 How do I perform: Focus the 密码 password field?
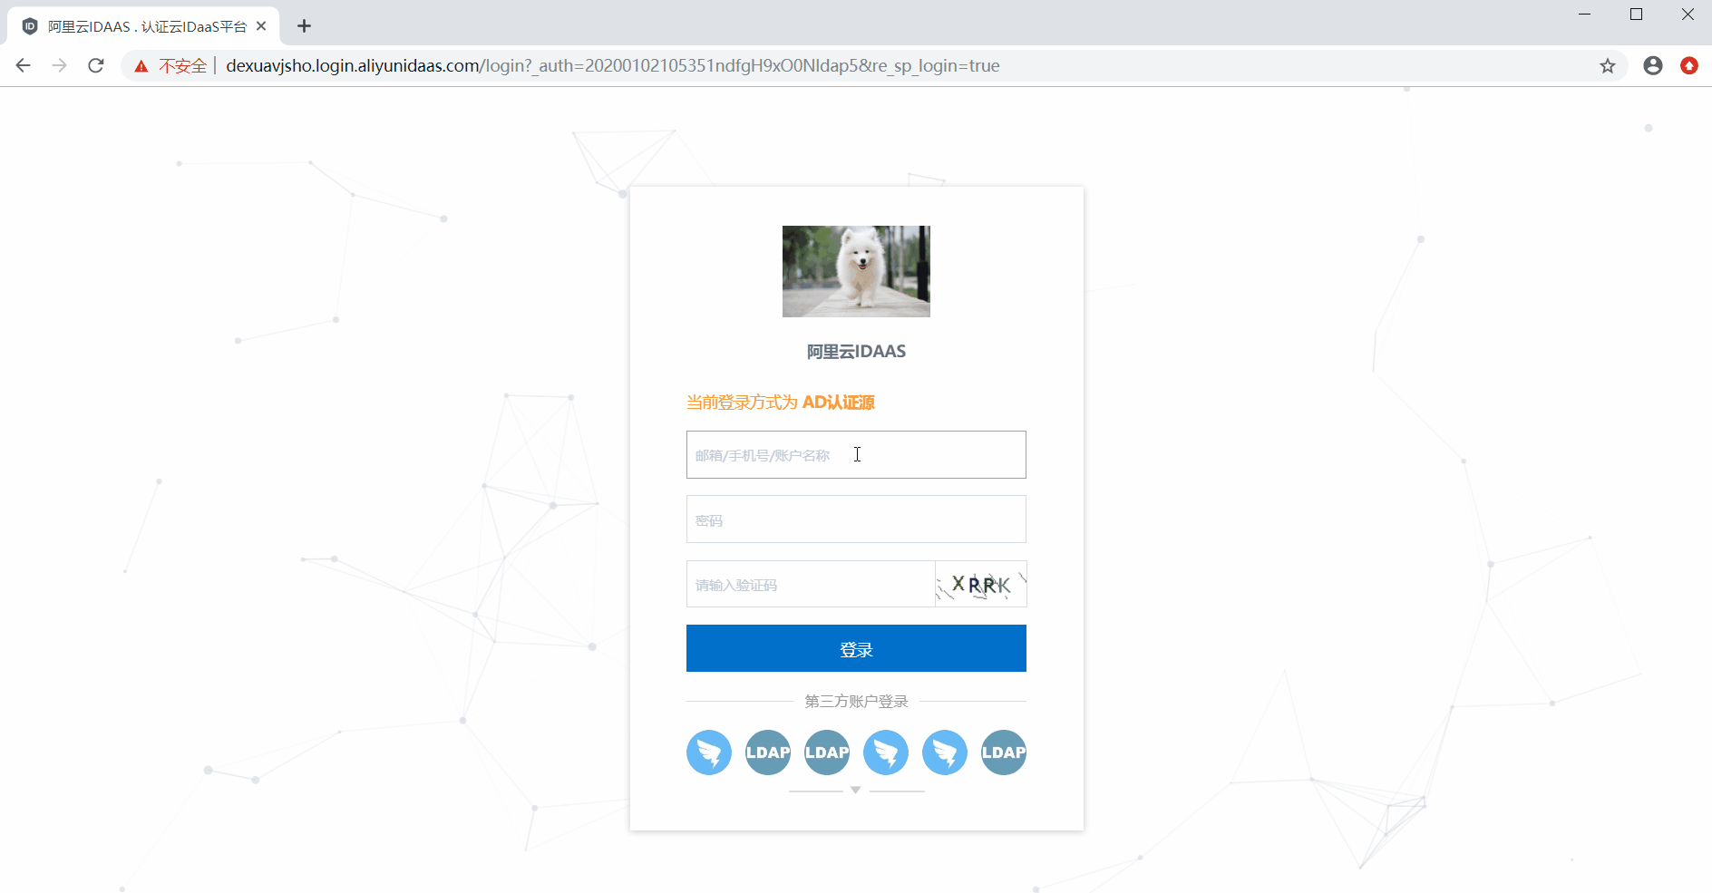[856, 519]
